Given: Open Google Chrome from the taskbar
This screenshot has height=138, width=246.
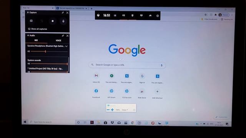Looking at the screenshot, I should 133,123.
